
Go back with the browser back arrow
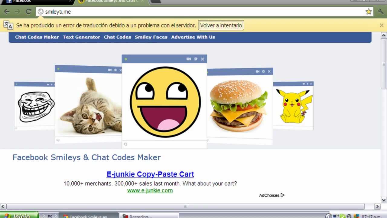tap(7, 12)
